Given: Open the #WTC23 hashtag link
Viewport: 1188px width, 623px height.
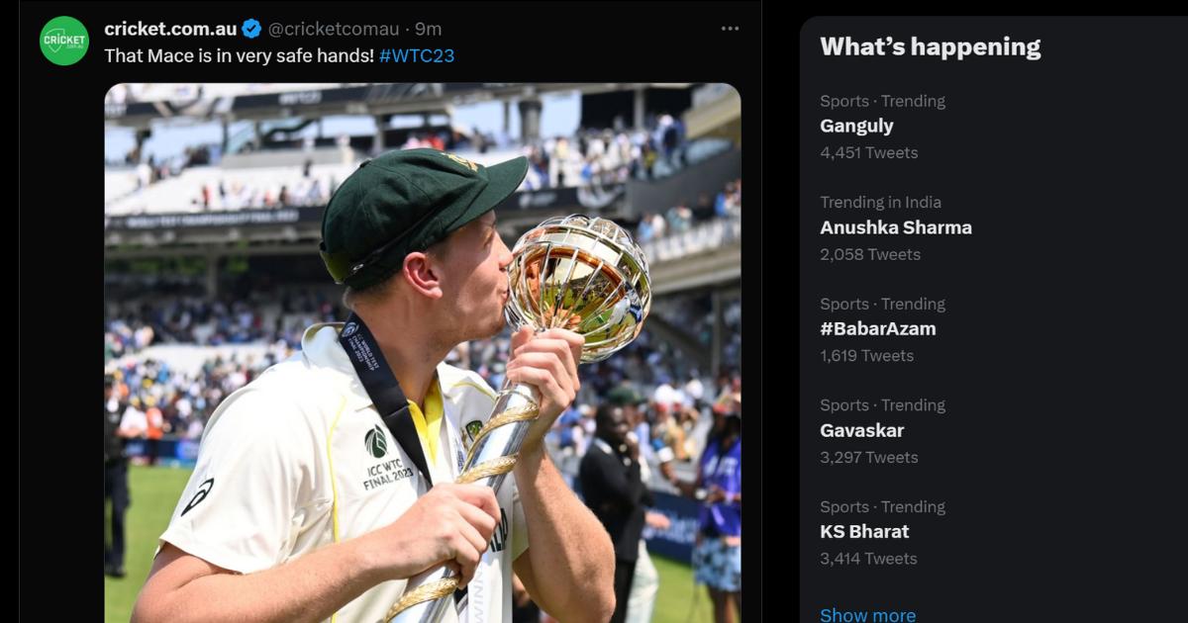Looking at the screenshot, I should pos(417,55).
